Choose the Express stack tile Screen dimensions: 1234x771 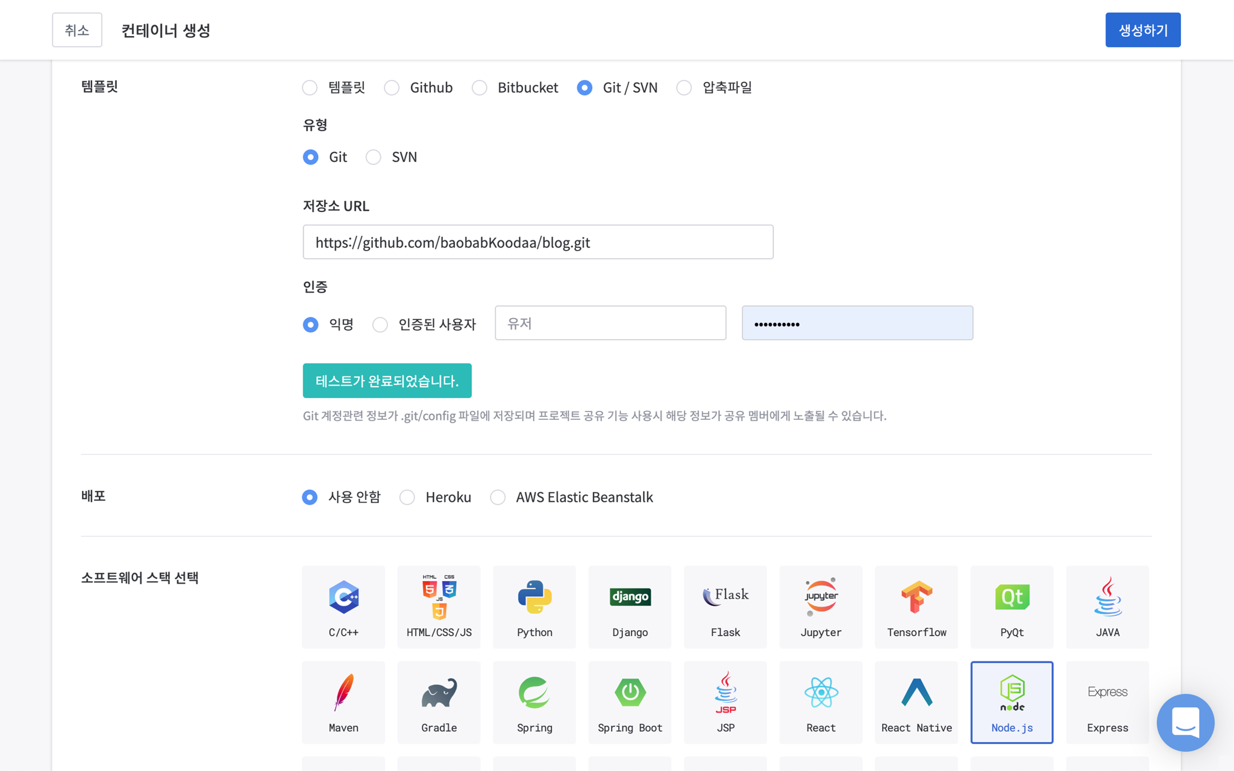click(1107, 702)
